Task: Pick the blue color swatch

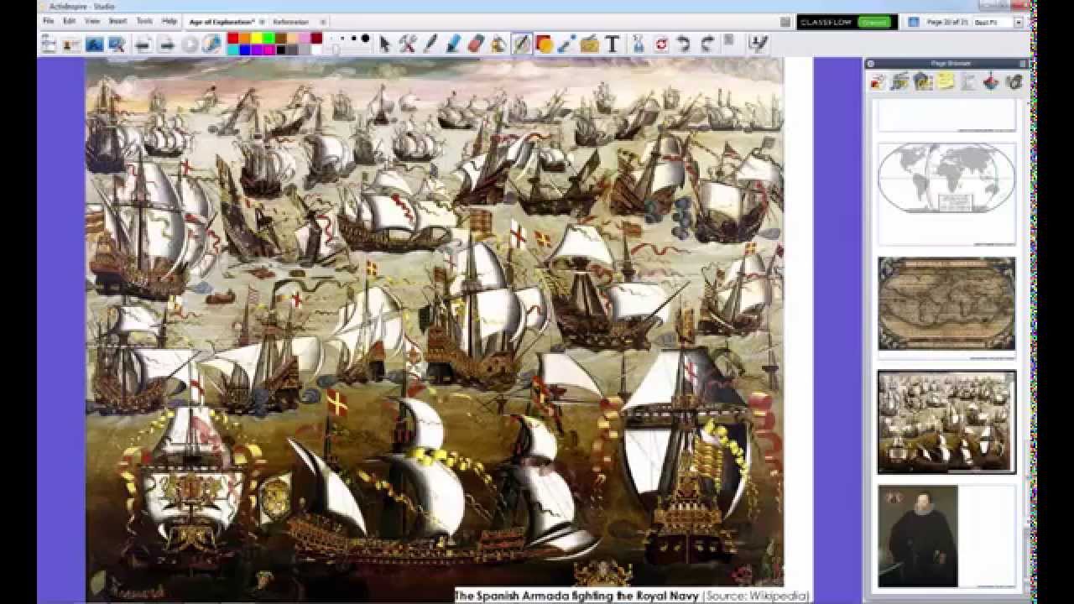Action: tap(245, 49)
